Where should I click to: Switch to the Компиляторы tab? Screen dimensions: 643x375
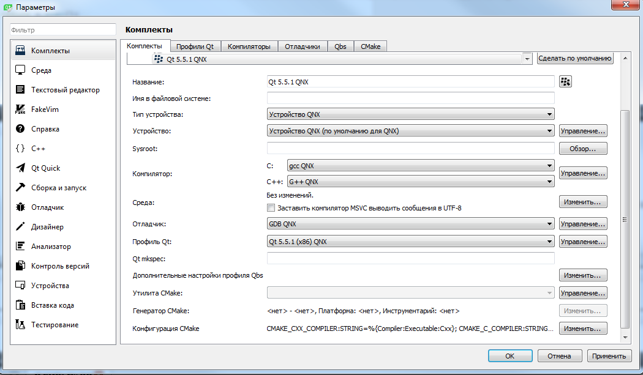click(x=249, y=46)
